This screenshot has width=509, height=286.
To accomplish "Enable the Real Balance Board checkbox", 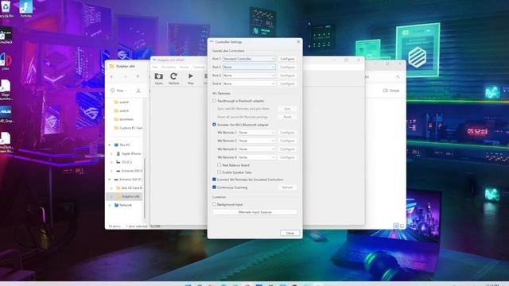I will [220, 165].
